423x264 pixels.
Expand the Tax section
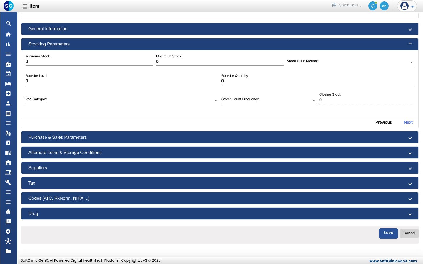(x=220, y=183)
